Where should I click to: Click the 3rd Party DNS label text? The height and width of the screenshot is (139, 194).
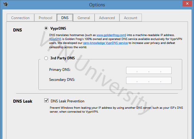point(62,58)
